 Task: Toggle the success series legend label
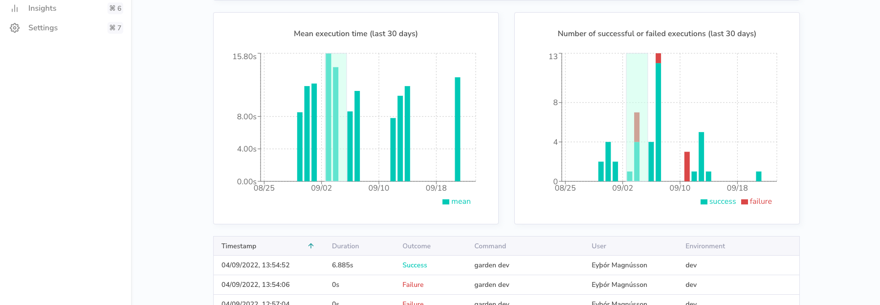coord(722,201)
